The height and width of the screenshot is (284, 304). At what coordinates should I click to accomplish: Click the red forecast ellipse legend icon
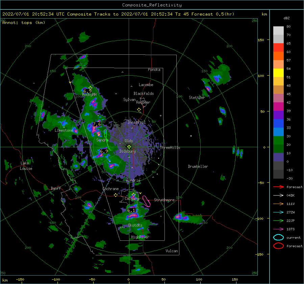point(278,246)
